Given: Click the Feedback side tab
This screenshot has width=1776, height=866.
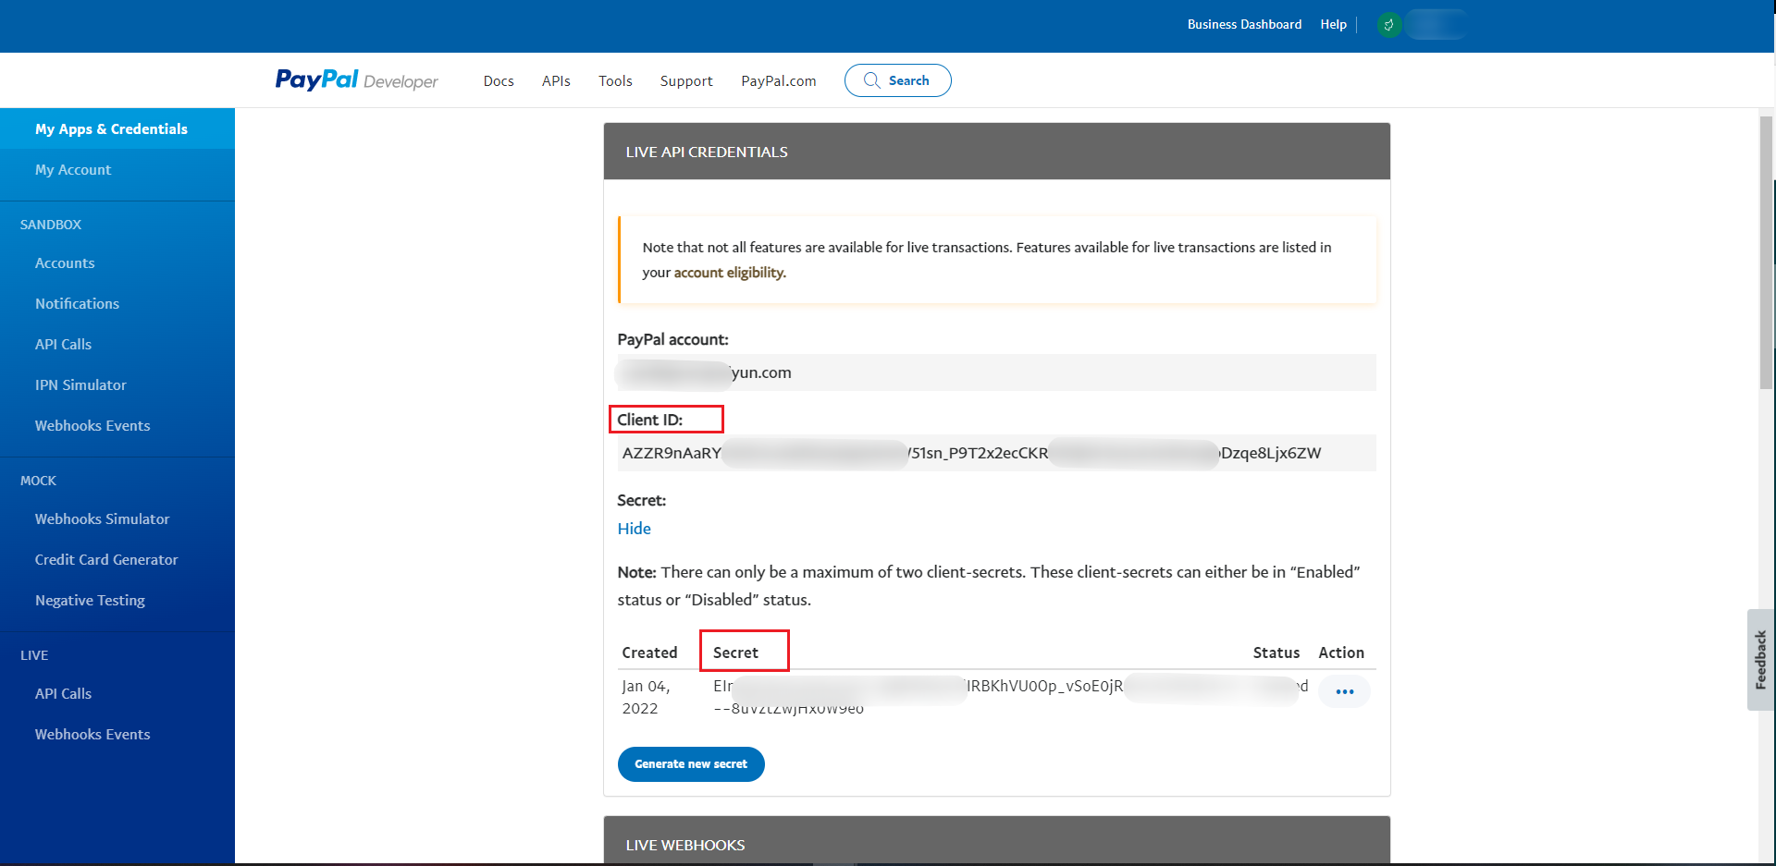Looking at the screenshot, I should point(1760,660).
